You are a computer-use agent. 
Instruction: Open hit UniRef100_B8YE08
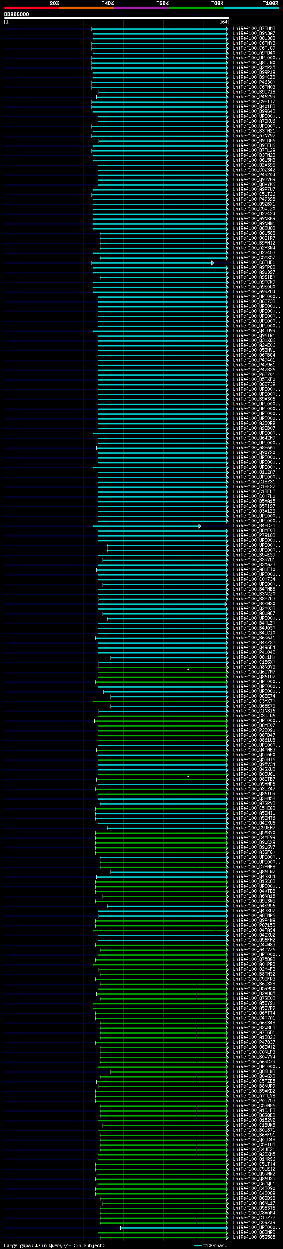(x=253, y=531)
